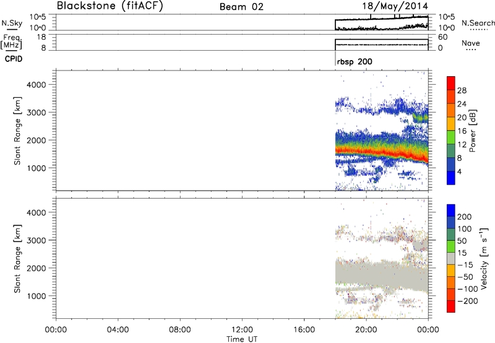Click the '20' tick on Power color bar
The image size is (495, 343).
click(x=462, y=118)
